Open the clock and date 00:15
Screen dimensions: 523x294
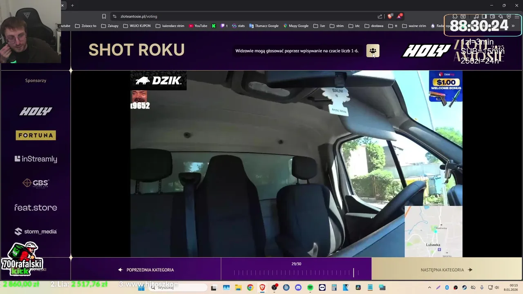pyautogui.click(x=511, y=287)
